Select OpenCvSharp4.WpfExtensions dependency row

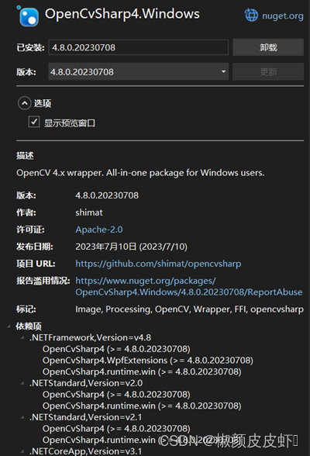[148, 361]
